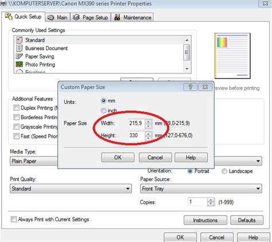272x242 pixels.
Task: Close the Custom Paper Size dialog
Action: (x=205, y=87)
